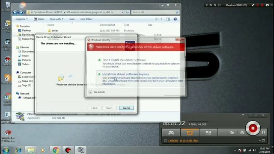Click magnifier icon in recording bar
Image resolution: width=274 pixels, height=154 pixels.
(x=215, y=5)
